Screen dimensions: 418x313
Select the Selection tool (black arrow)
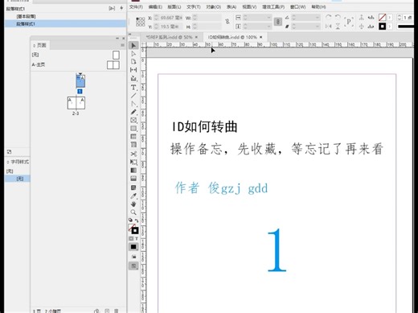[x=133, y=45]
